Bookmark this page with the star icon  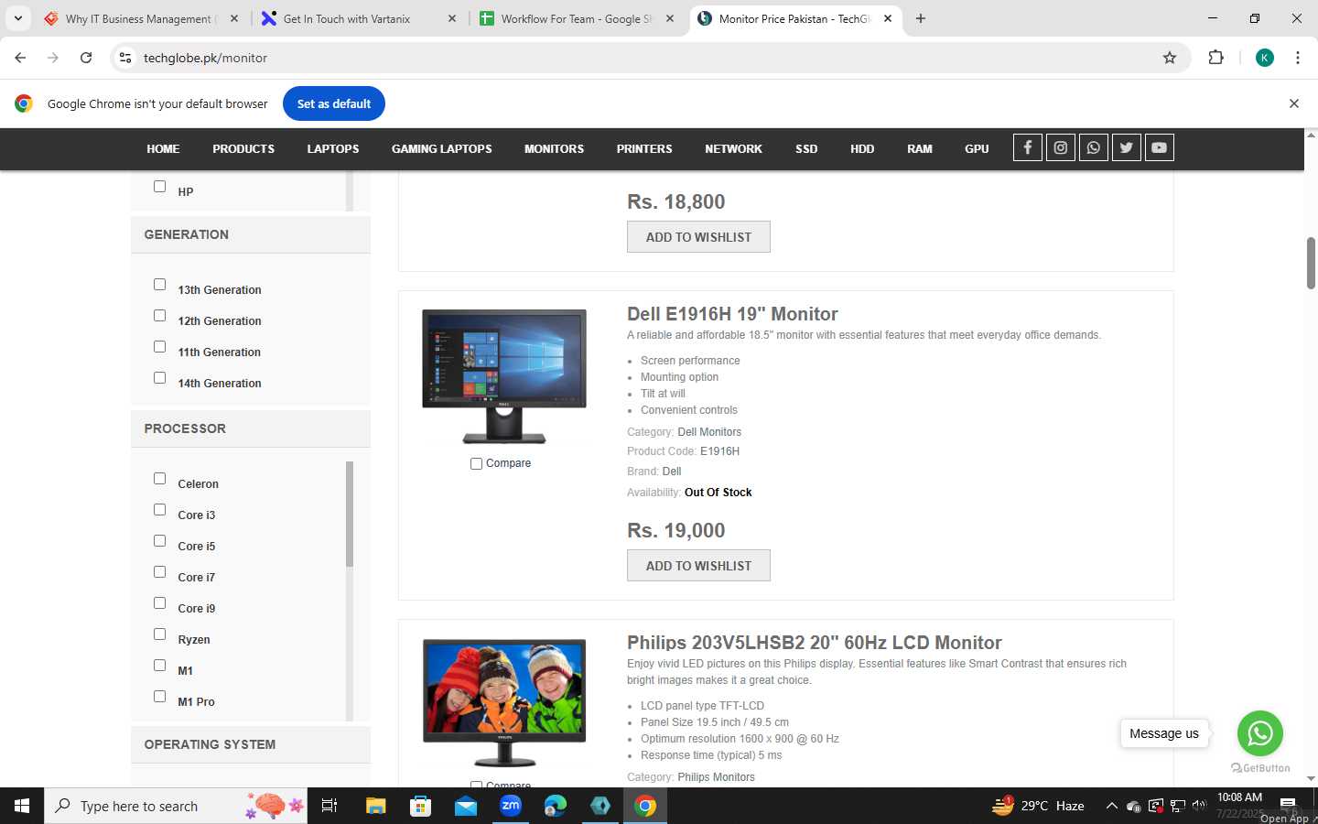click(1170, 58)
